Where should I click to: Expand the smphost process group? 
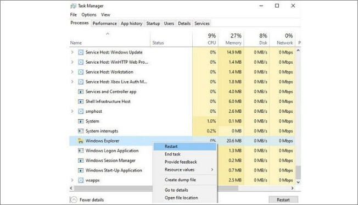point(72,112)
